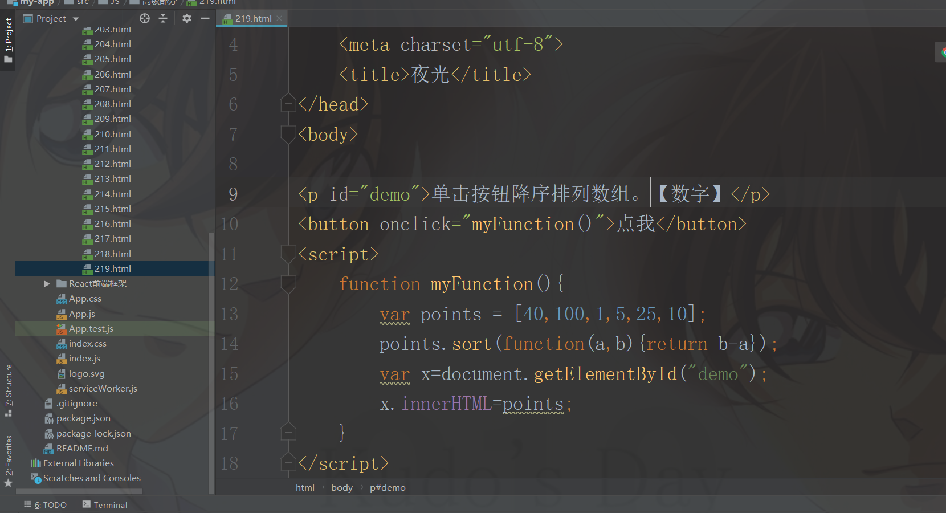Open App.test.js file
The width and height of the screenshot is (946, 513).
pyautogui.click(x=85, y=329)
